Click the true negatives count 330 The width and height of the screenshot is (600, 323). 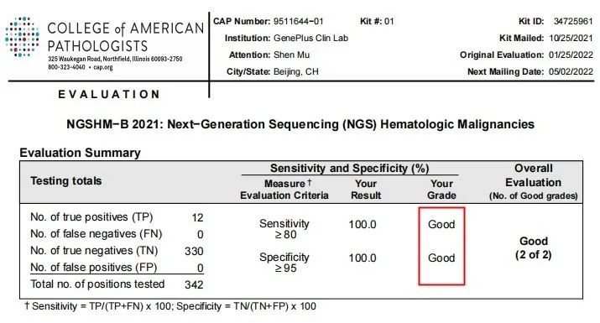(x=194, y=251)
